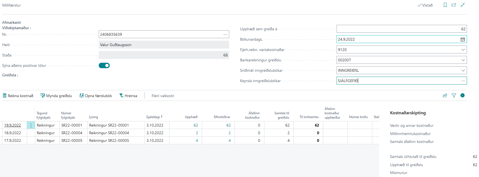Open row options for 19.9.2022 line
Screen dimensions: 479x177
(x=31, y=125)
